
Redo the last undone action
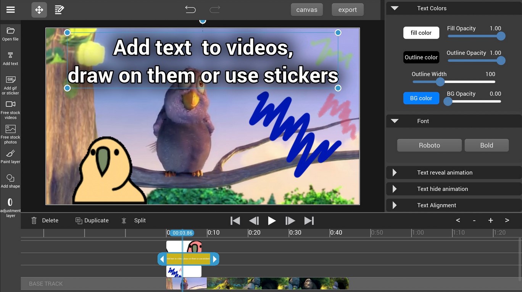coord(215,10)
